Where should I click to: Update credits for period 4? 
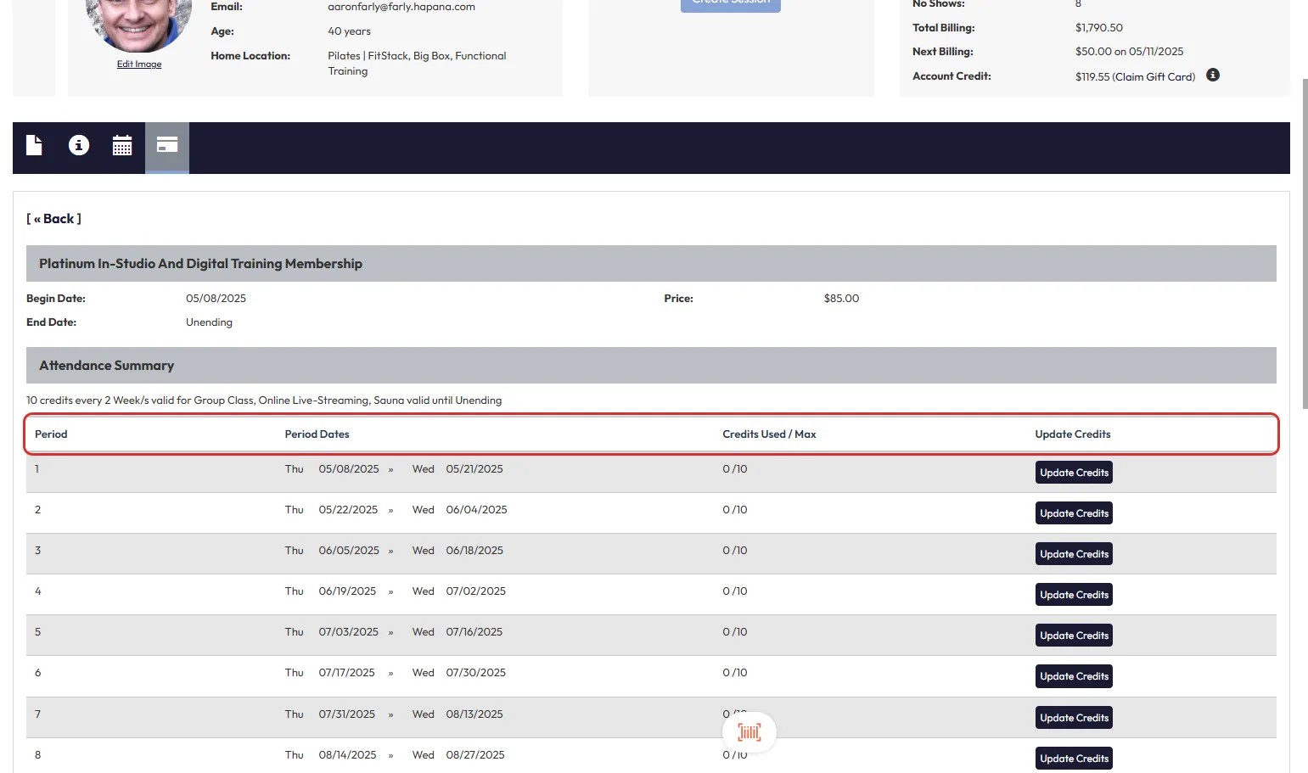[1074, 595]
